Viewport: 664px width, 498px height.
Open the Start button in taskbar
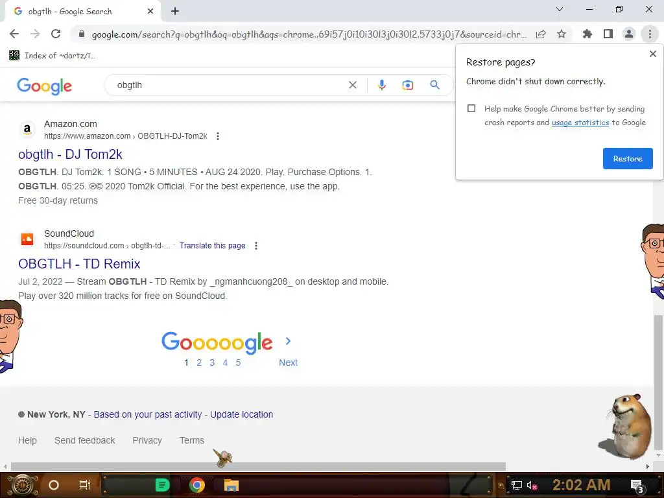pyautogui.click(x=23, y=485)
